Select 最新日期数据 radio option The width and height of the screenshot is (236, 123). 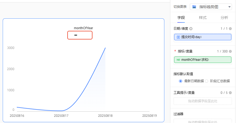[181, 81]
